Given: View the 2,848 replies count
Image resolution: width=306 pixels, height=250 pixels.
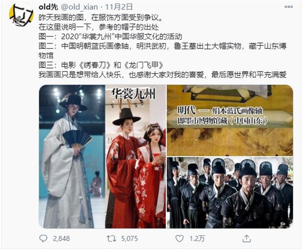Looking at the screenshot, I should (x=62, y=239).
